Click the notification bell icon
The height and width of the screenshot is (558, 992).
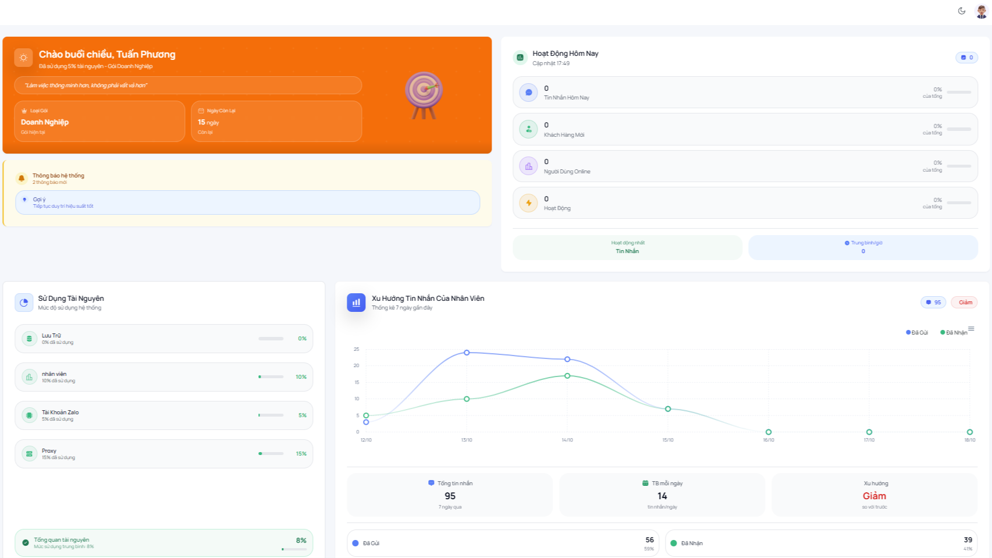(x=22, y=179)
